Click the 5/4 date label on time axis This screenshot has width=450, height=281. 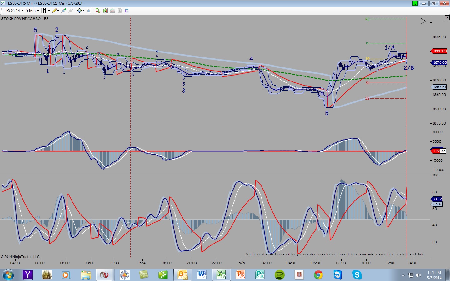(x=142, y=263)
